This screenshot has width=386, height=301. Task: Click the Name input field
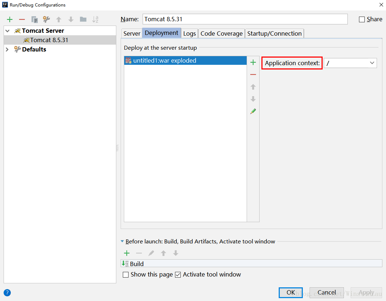click(245, 19)
